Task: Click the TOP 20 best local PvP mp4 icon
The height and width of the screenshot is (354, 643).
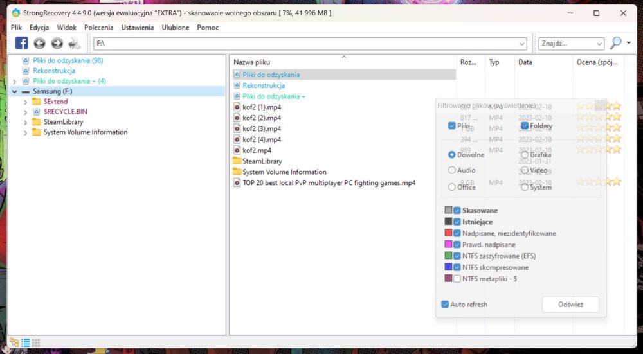Action: click(237, 182)
